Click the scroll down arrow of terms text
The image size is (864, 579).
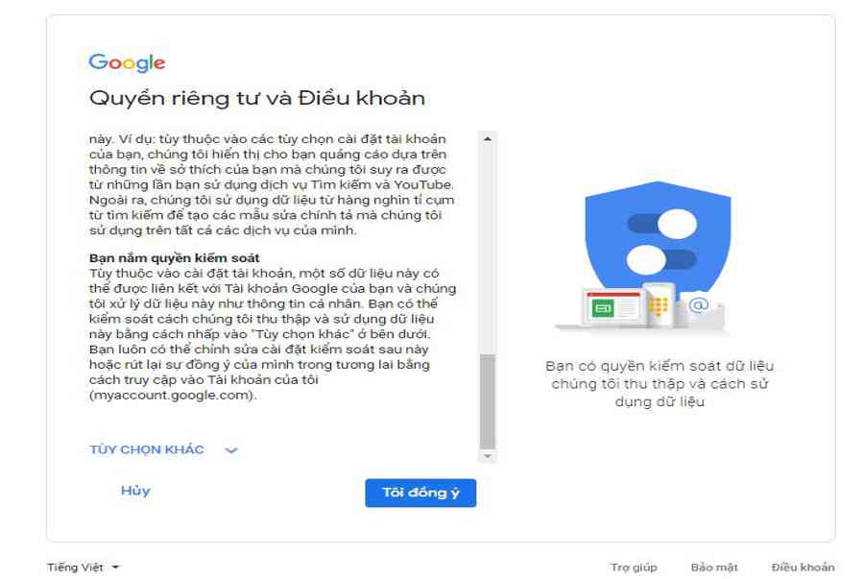point(487,456)
